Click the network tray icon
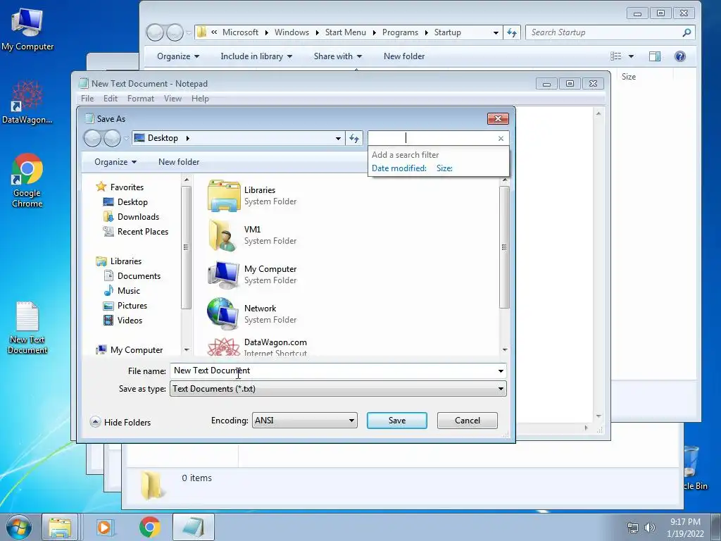 [x=633, y=528]
